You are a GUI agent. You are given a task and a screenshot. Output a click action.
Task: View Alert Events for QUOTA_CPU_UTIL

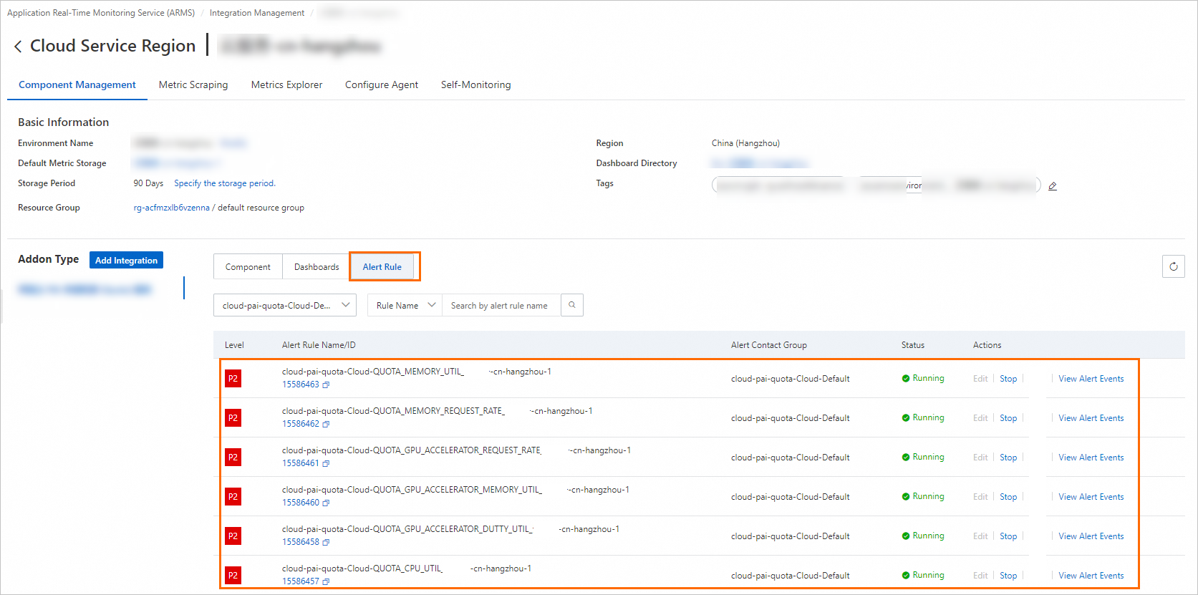tap(1091, 576)
